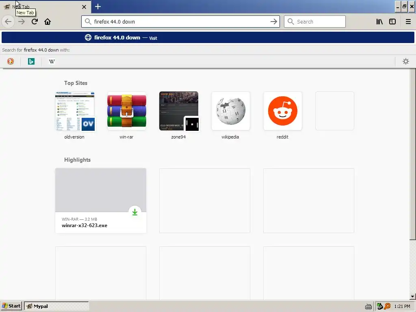
Task: Click the scrollbar down arrow
Action: click(x=412, y=296)
